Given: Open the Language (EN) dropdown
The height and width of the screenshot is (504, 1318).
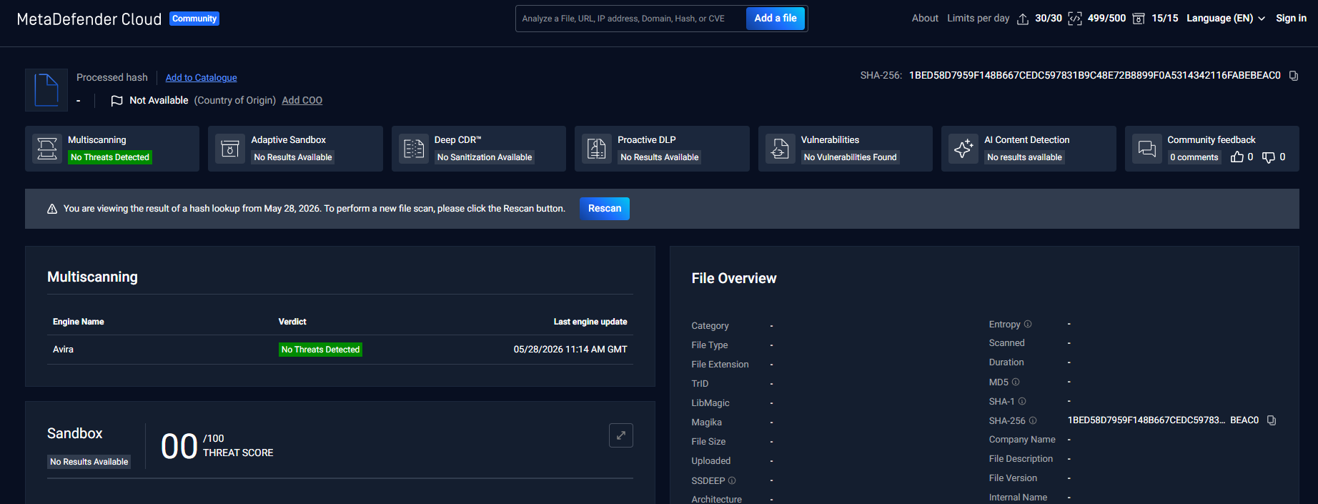Looking at the screenshot, I should tap(1226, 19).
